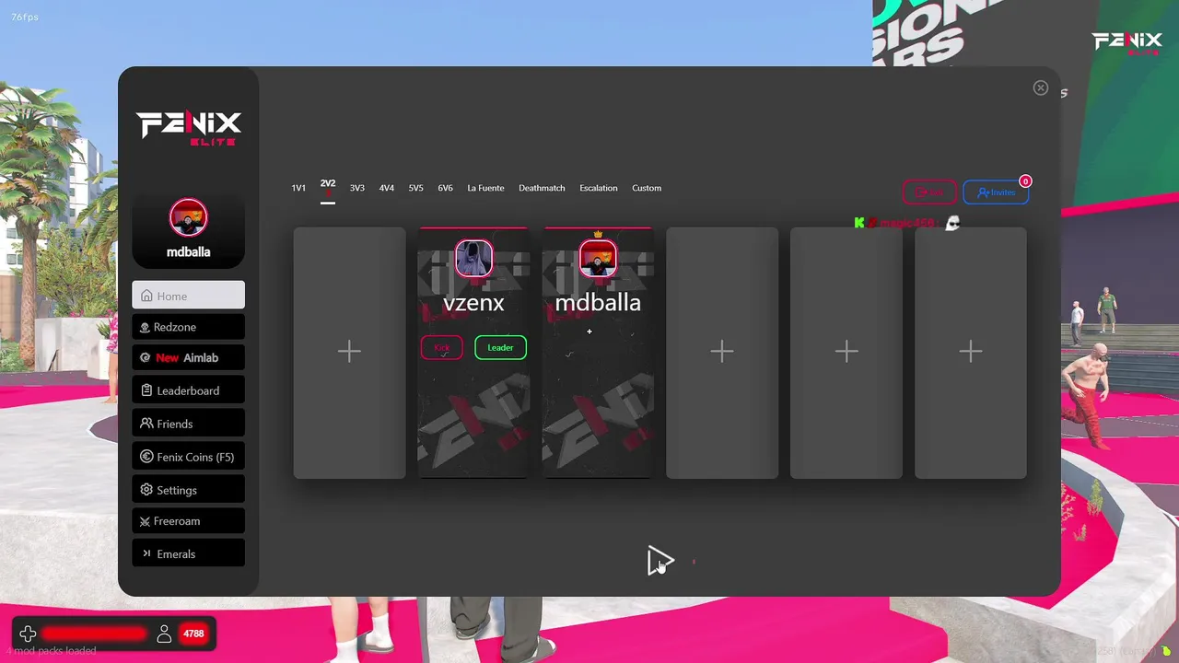1179x663 pixels.
Task: Open the Invites button
Action: click(x=996, y=192)
